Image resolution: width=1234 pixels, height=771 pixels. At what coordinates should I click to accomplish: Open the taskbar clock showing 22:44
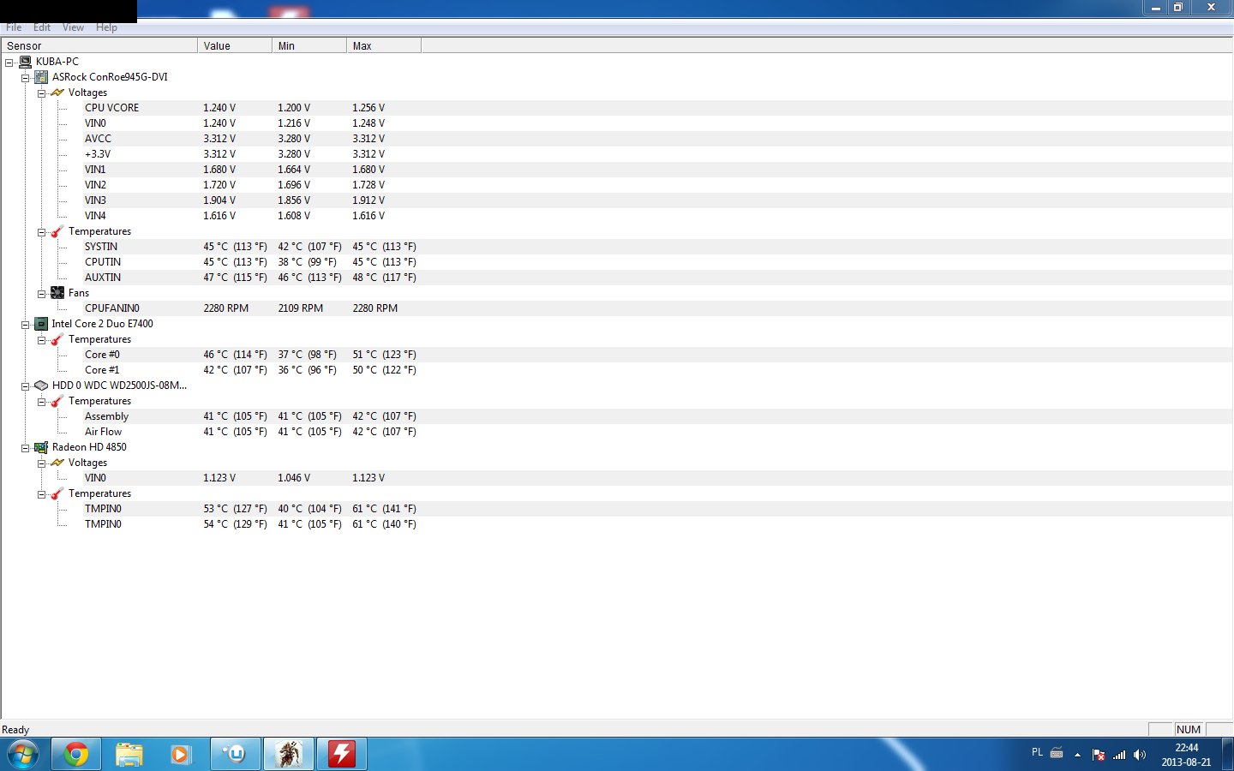[x=1187, y=755]
